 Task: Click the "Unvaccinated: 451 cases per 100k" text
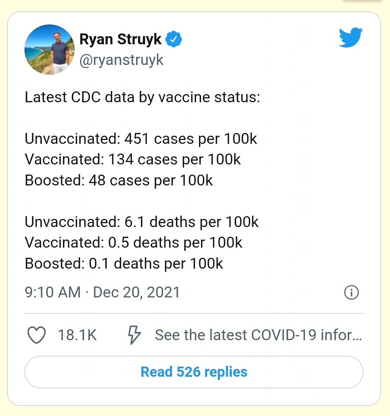coord(141,139)
